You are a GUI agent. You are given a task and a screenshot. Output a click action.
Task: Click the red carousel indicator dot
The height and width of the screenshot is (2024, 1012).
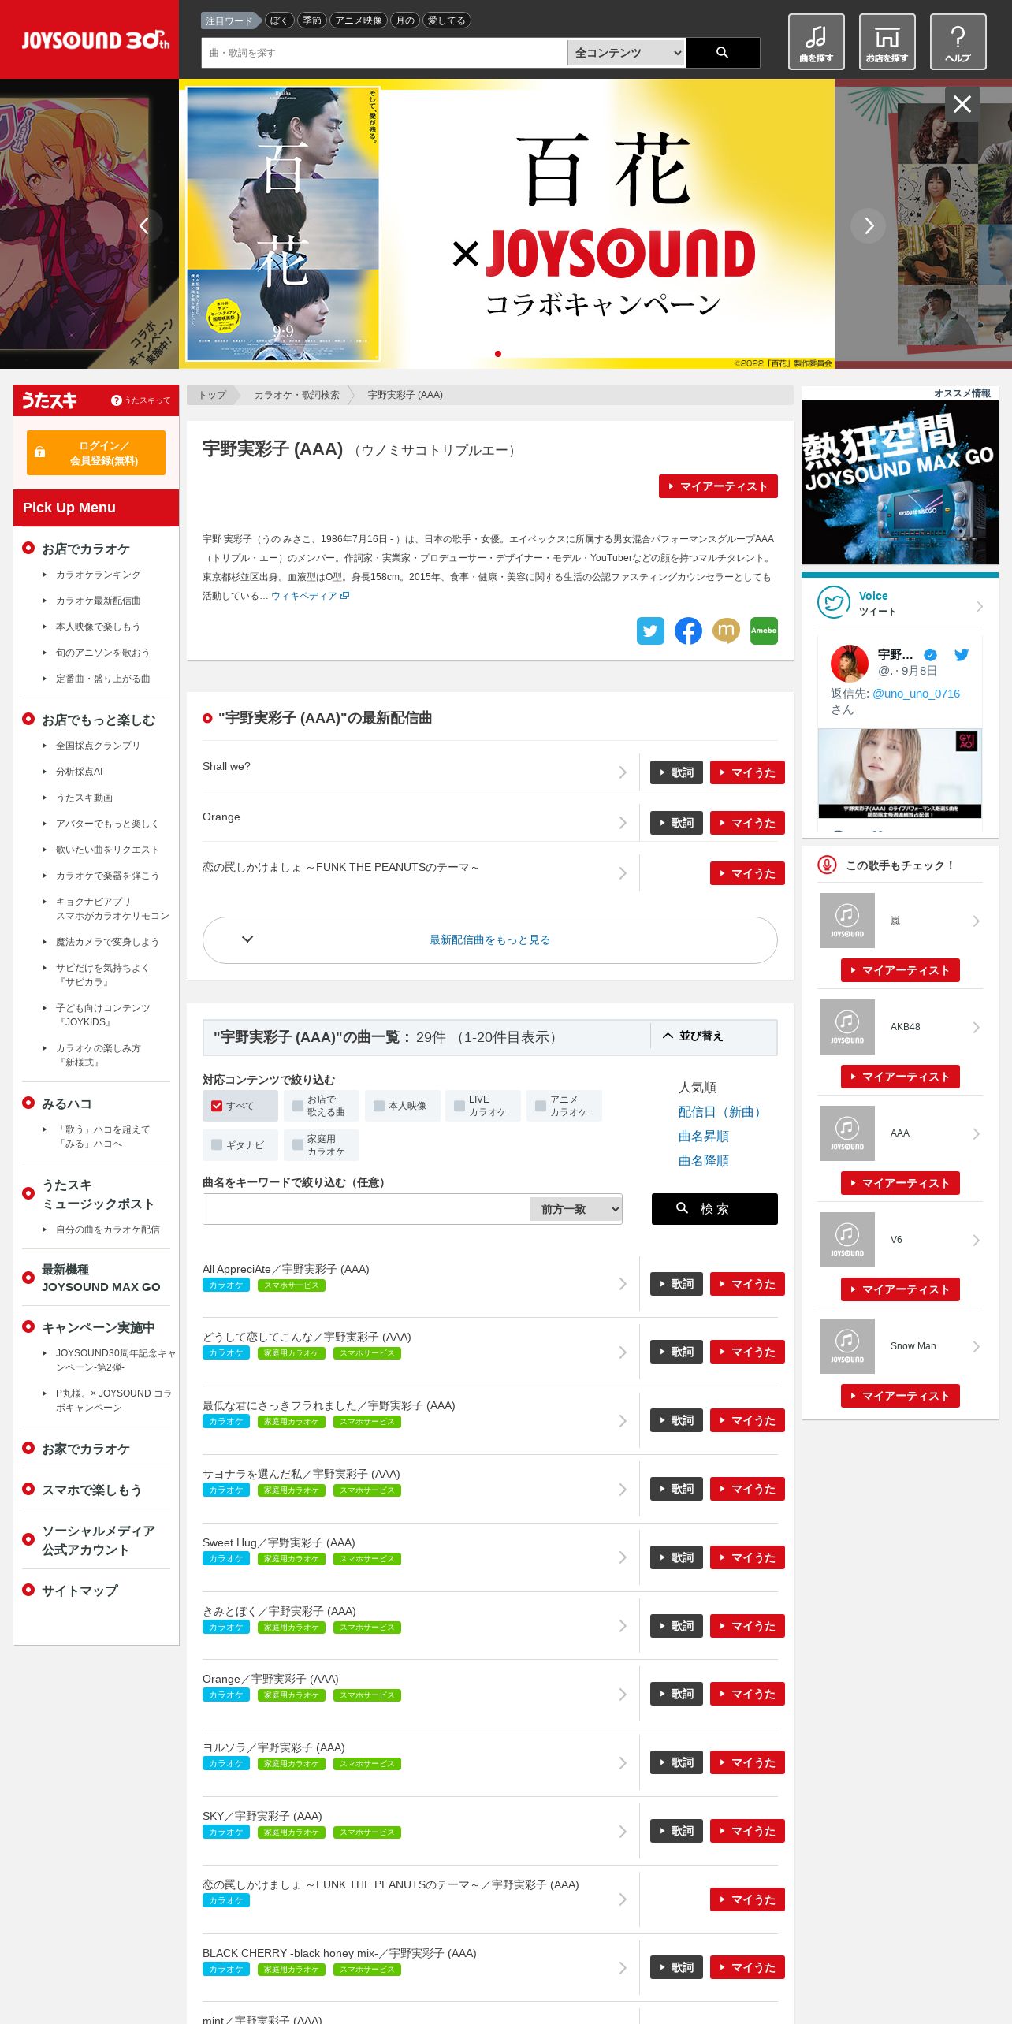[498, 354]
